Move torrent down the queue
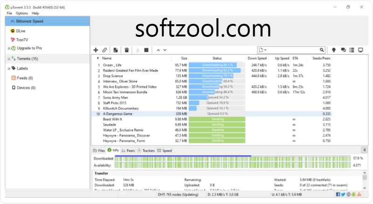 (x=165, y=50)
